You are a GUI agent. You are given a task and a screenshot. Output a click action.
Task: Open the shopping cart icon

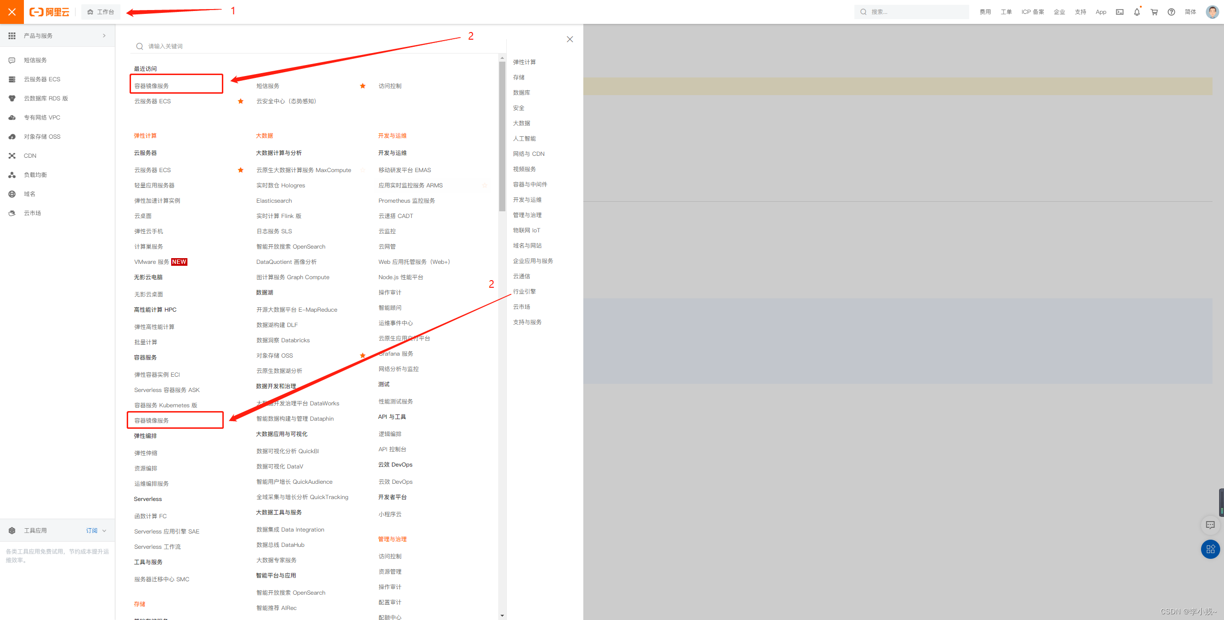(1154, 12)
